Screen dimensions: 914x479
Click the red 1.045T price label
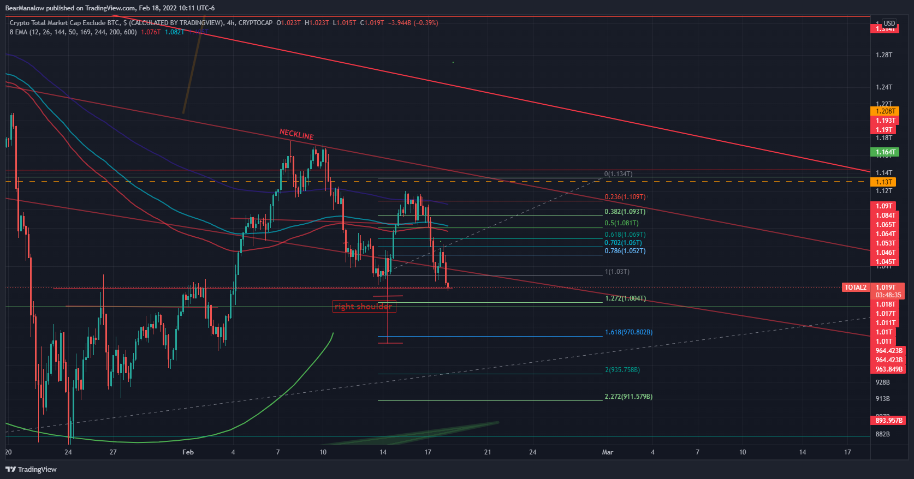pyautogui.click(x=885, y=262)
